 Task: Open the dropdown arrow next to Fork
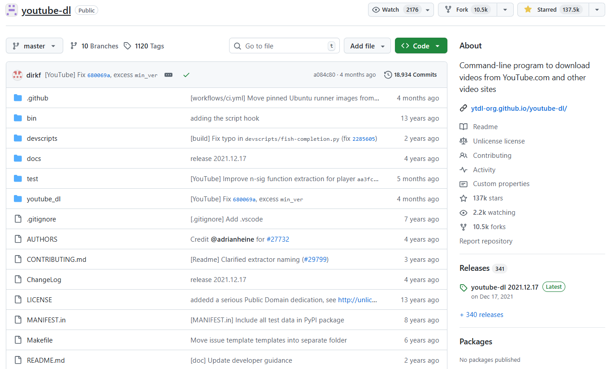click(505, 10)
